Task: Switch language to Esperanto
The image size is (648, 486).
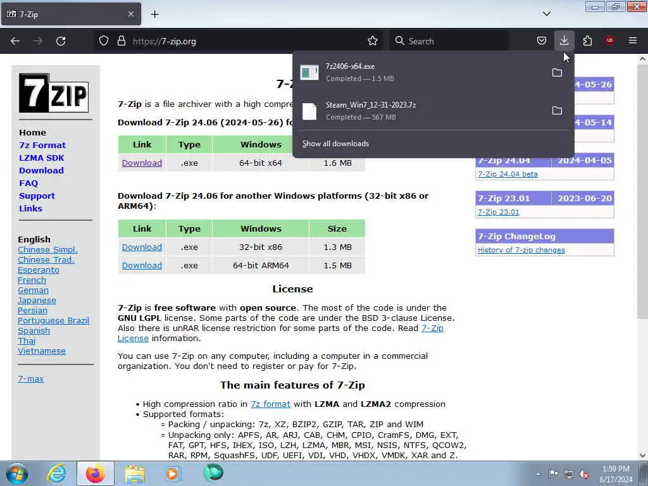Action: pyautogui.click(x=39, y=270)
